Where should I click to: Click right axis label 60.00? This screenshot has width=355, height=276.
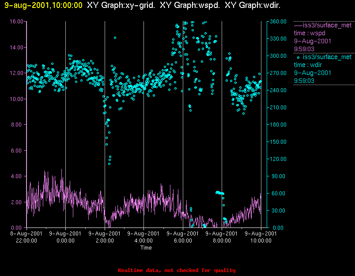[278, 194]
